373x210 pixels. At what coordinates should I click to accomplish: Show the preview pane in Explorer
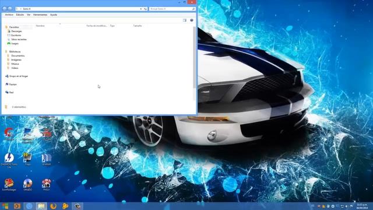click(185, 20)
